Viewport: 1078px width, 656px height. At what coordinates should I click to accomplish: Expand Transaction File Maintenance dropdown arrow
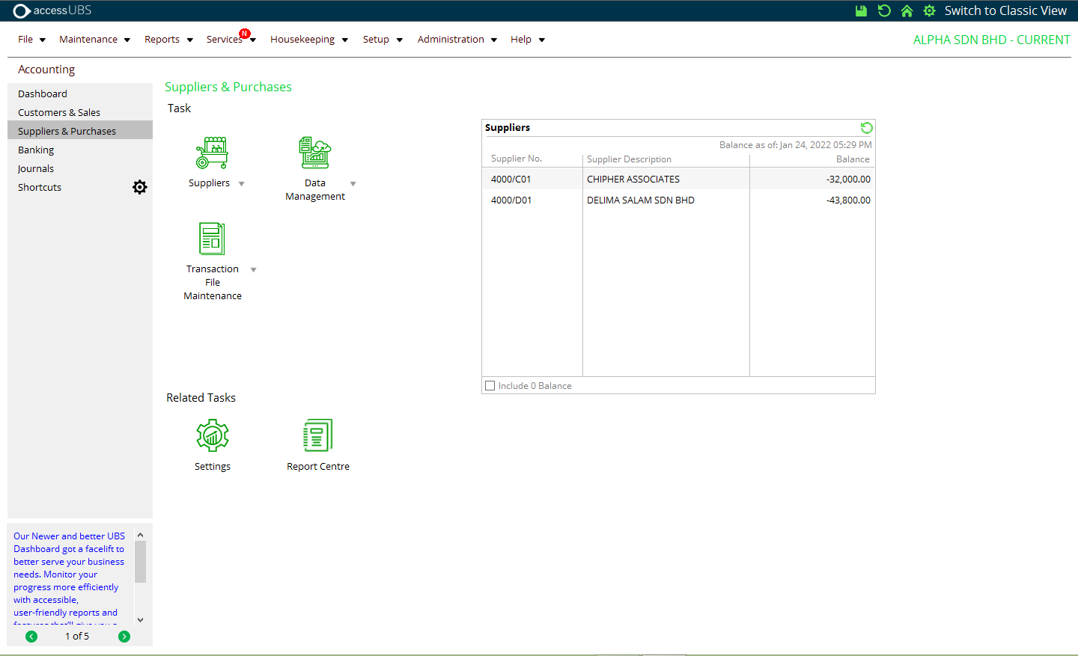pos(253,270)
